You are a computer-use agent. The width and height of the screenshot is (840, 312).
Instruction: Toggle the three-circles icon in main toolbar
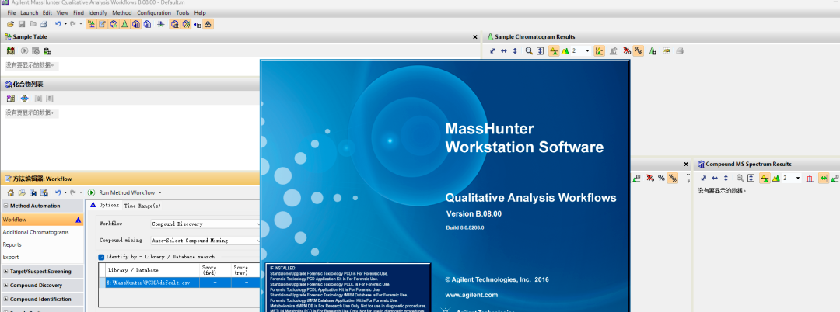click(x=208, y=24)
